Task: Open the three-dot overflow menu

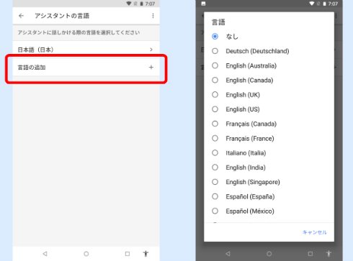Action: pyautogui.click(x=153, y=16)
